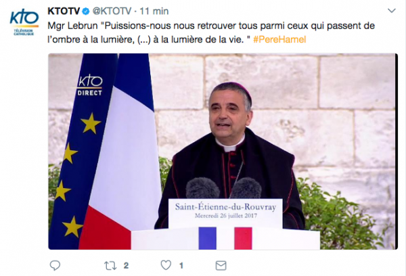View the like count of 1
Image resolution: width=406 pixels, height=276 pixels.
(x=181, y=266)
